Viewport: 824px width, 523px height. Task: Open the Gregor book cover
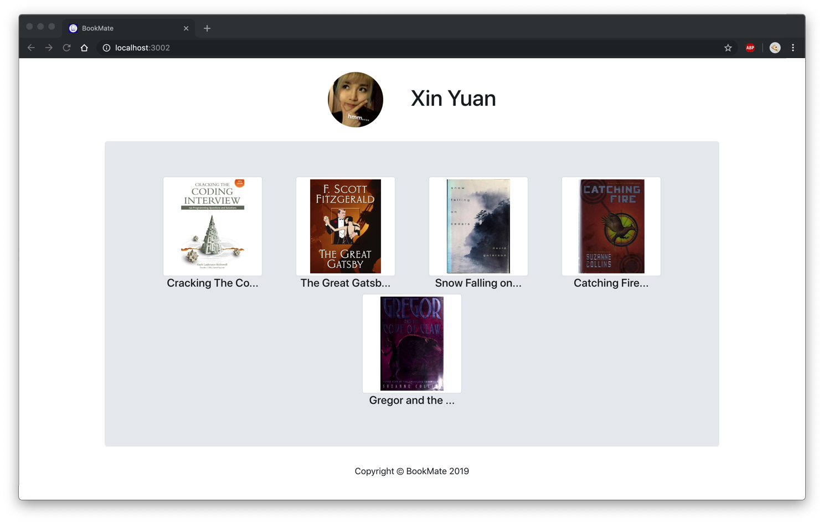click(x=412, y=344)
